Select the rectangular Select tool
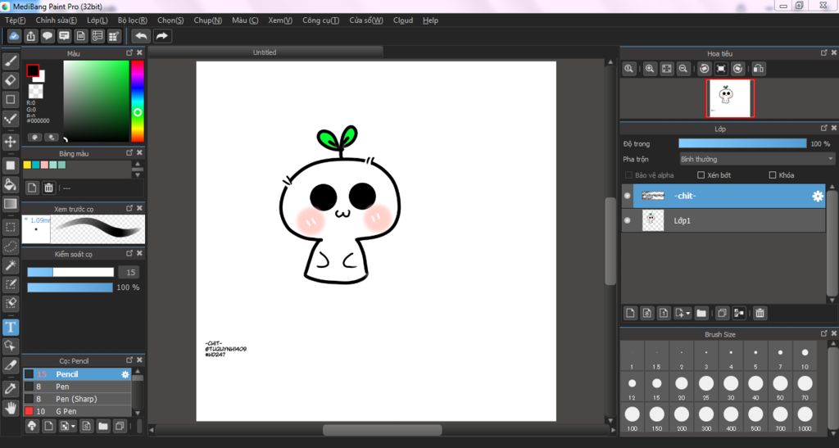 [x=10, y=227]
